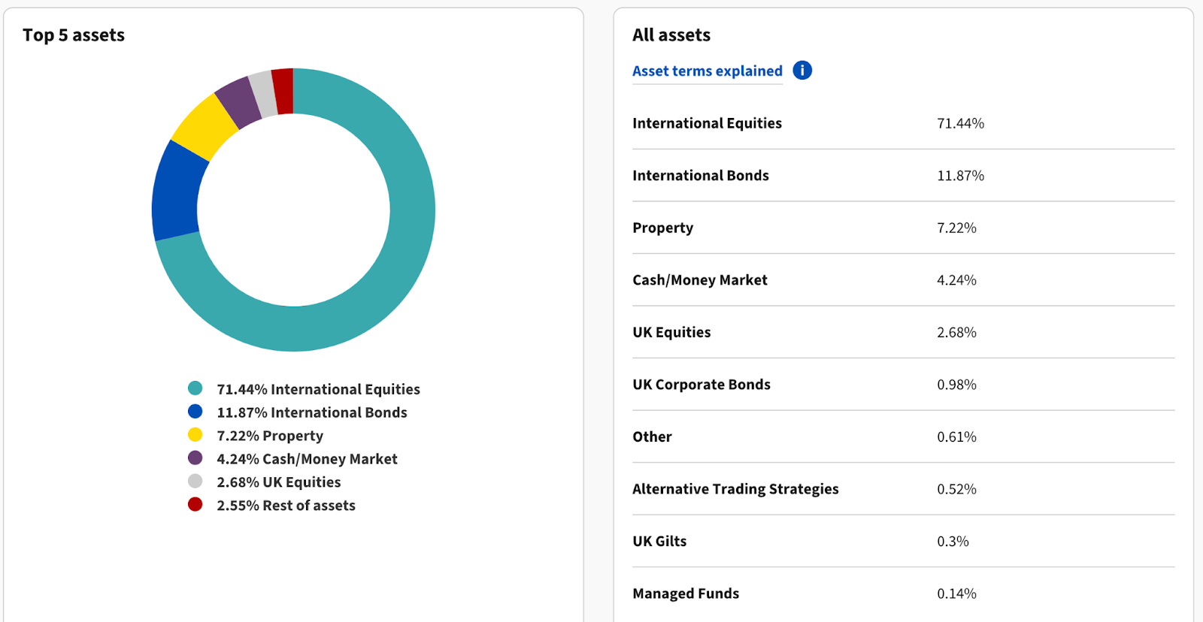Click the UK Gilts 0.3% value
Viewport: 1203px width, 622px height.
(x=953, y=542)
